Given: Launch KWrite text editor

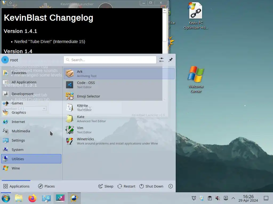Looking at the screenshot, I should 119,108.
